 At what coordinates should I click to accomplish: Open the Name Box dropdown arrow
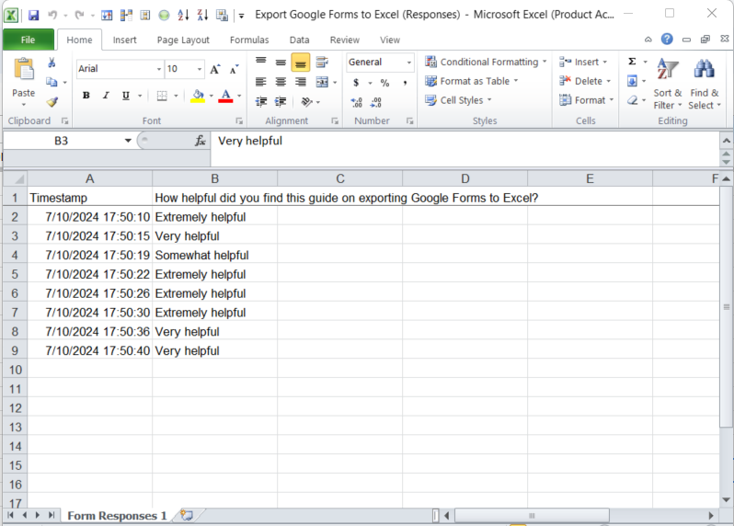coord(128,141)
